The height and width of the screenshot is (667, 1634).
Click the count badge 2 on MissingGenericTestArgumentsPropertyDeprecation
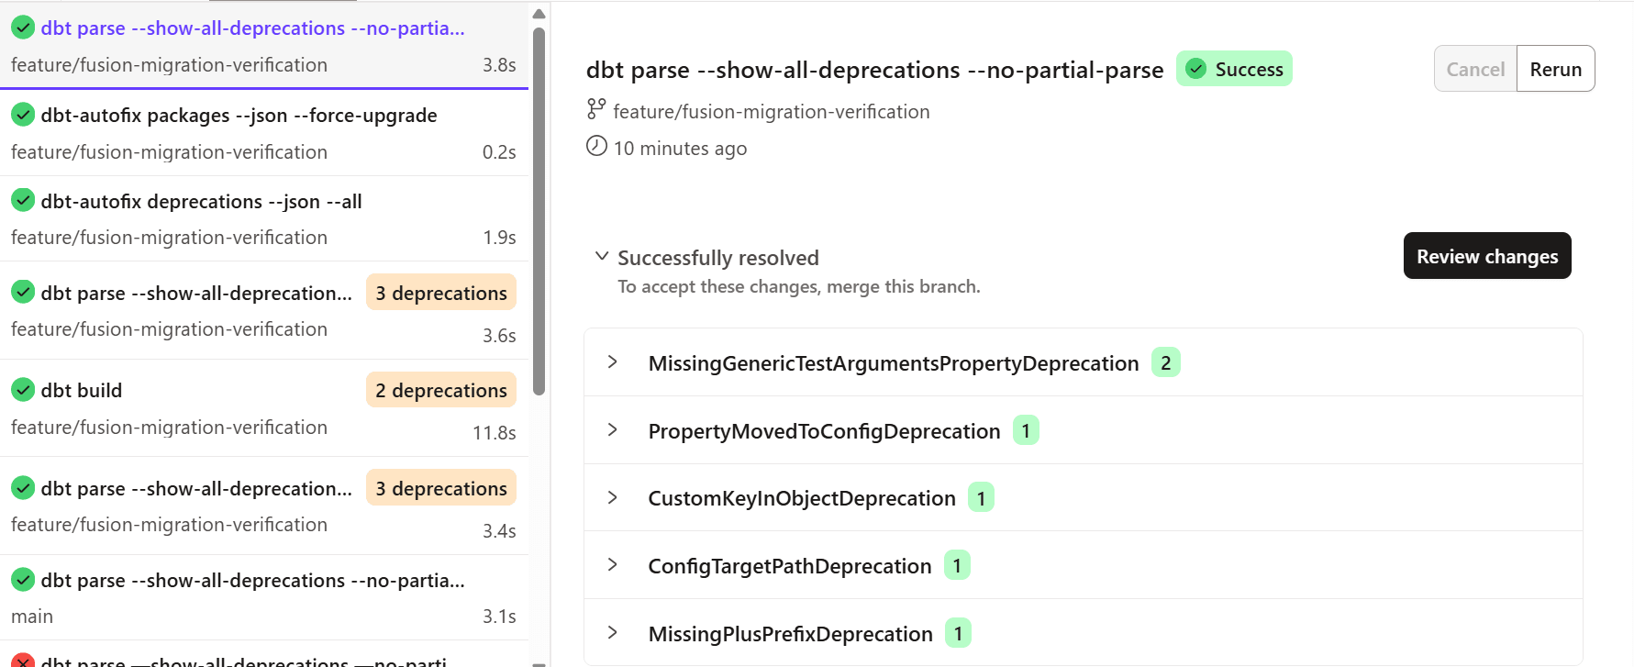point(1166,362)
